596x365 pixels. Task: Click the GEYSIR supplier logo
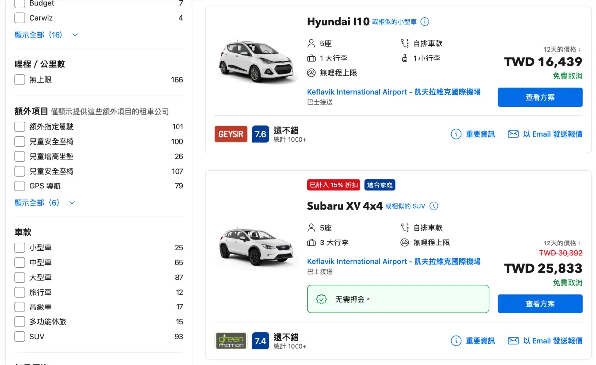(x=231, y=134)
